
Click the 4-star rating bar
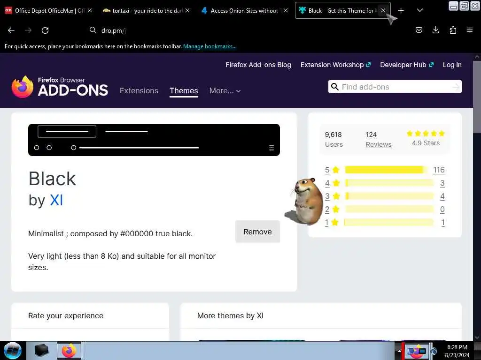389,183
